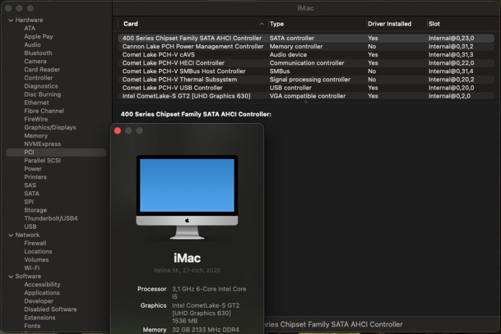This screenshot has height=334, width=501.
Task: Select Apple Pay in the sidebar
Action: pyautogui.click(x=39, y=36)
